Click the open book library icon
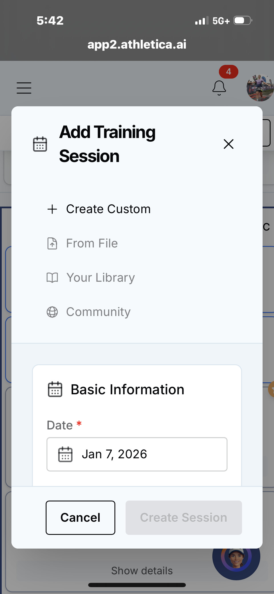The height and width of the screenshot is (594, 274). (x=52, y=278)
